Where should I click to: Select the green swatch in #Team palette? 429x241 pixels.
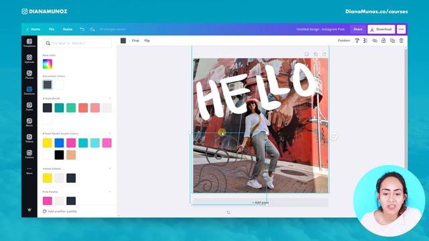71,108
